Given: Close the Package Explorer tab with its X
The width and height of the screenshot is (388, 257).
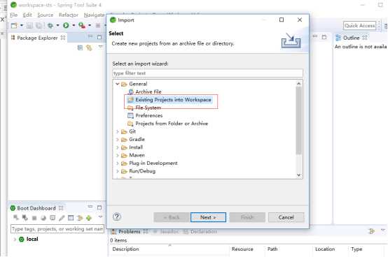Looking at the screenshot, I should click(x=63, y=38).
